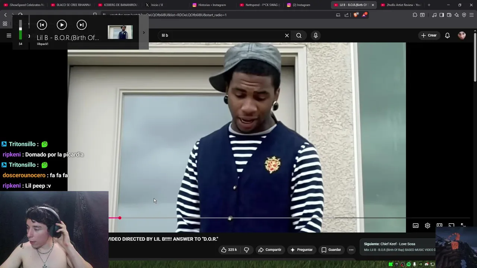477x268 pixels.
Task: Click the Guardar button
Action: [x=331, y=250]
